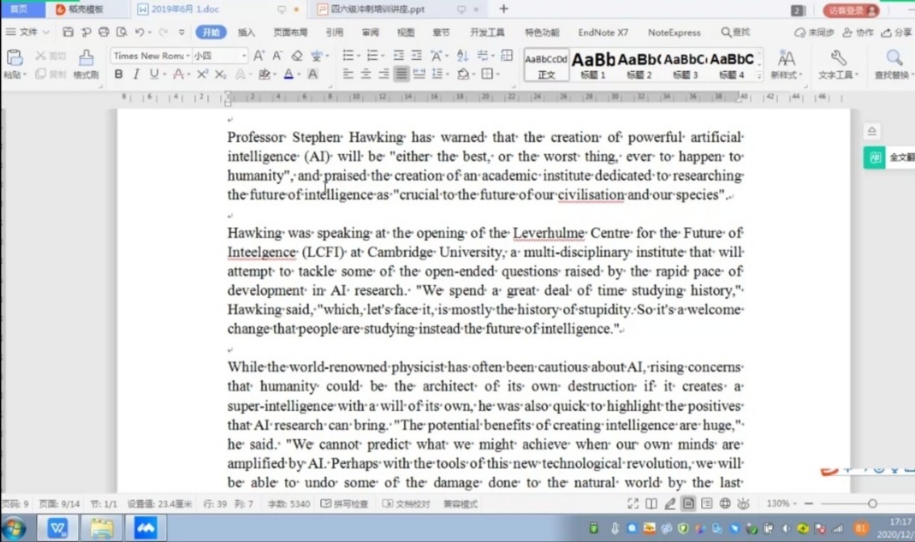Click the undo arrow icon
Screen dimensions: 915x542
pyautogui.click(x=140, y=33)
